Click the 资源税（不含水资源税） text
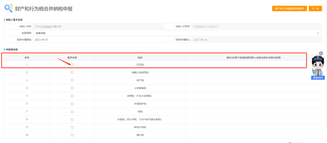 point(140,96)
